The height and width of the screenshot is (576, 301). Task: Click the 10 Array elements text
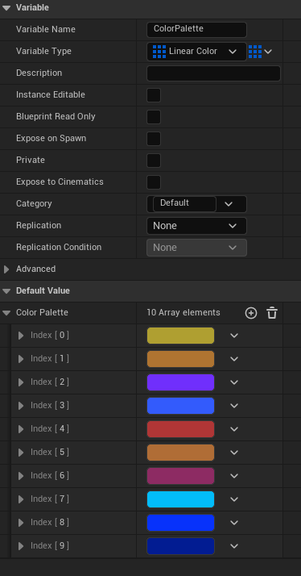tap(183, 313)
